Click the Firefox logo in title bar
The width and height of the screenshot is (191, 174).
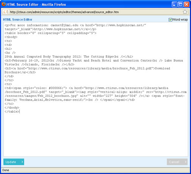[4, 4]
